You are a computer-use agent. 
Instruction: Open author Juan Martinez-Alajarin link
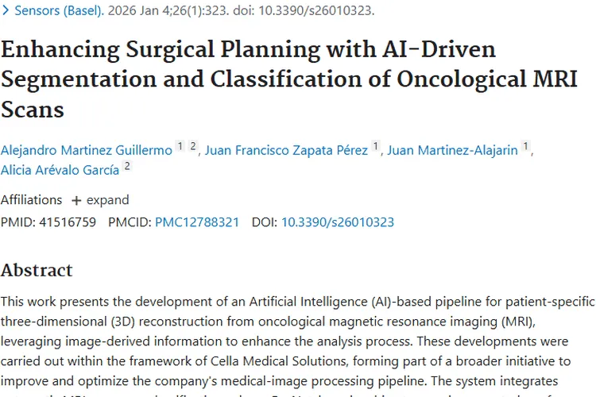tap(452, 149)
